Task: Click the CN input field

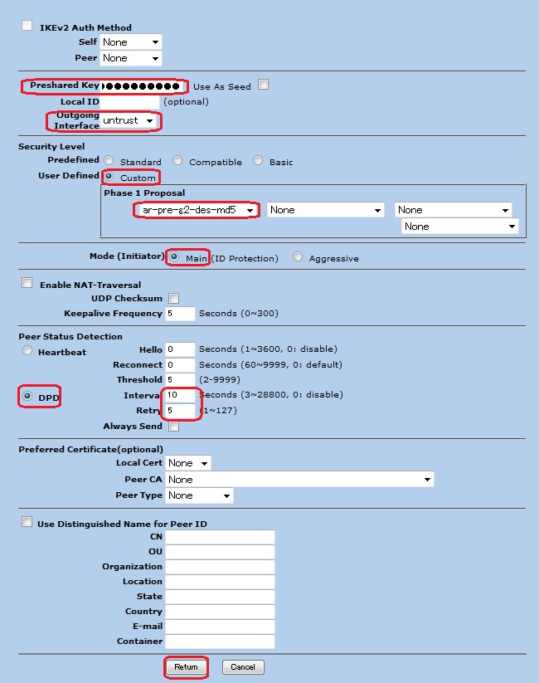Action: click(x=220, y=537)
